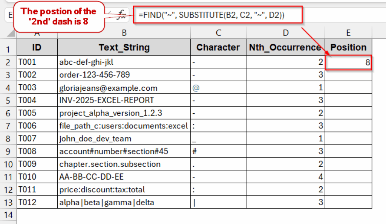Click the Nth_Occurrence header cell
Screen dimensions: 386x224
tap(285, 47)
